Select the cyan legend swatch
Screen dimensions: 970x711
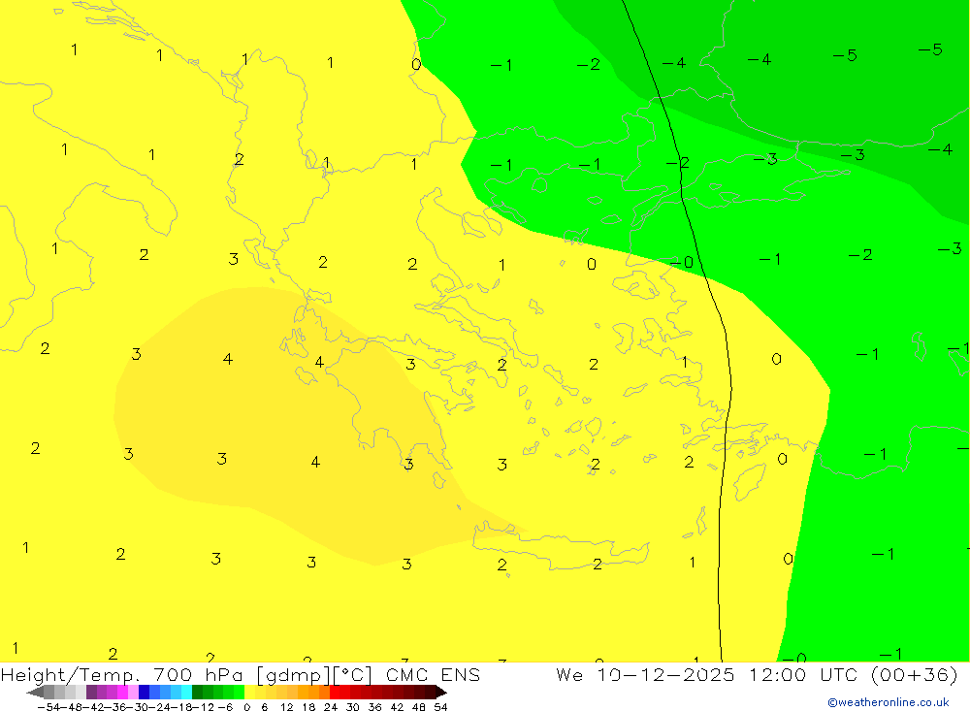tap(186, 692)
